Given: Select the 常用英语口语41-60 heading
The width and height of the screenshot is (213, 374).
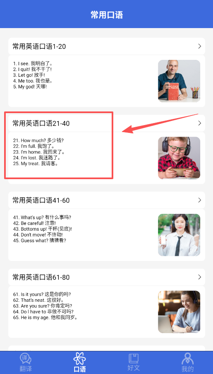Looking at the screenshot, I should (x=41, y=200).
